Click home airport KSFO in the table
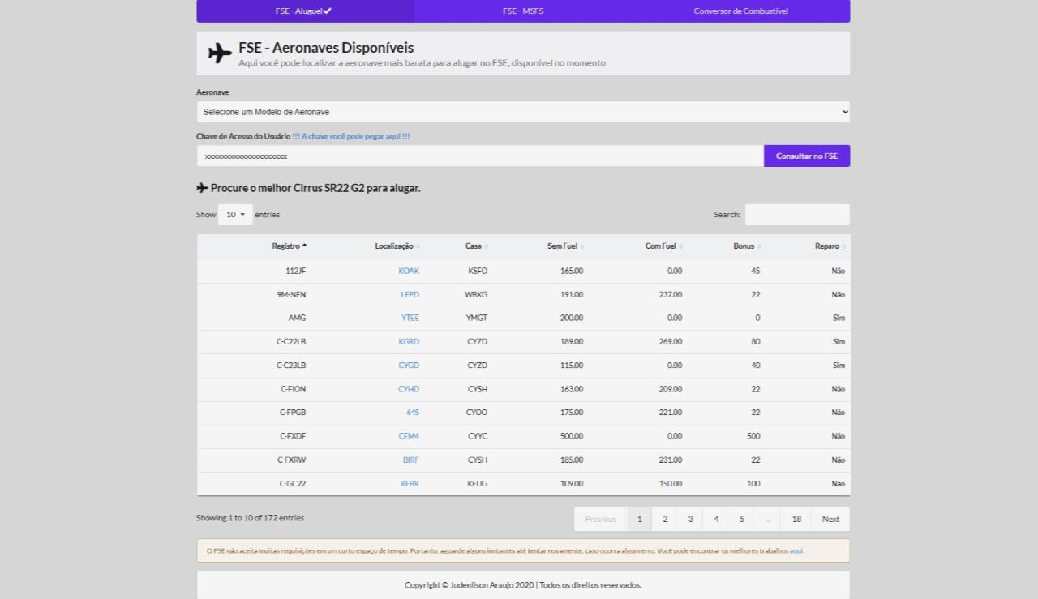This screenshot has width=1038, height=599. tap(478, 271)
